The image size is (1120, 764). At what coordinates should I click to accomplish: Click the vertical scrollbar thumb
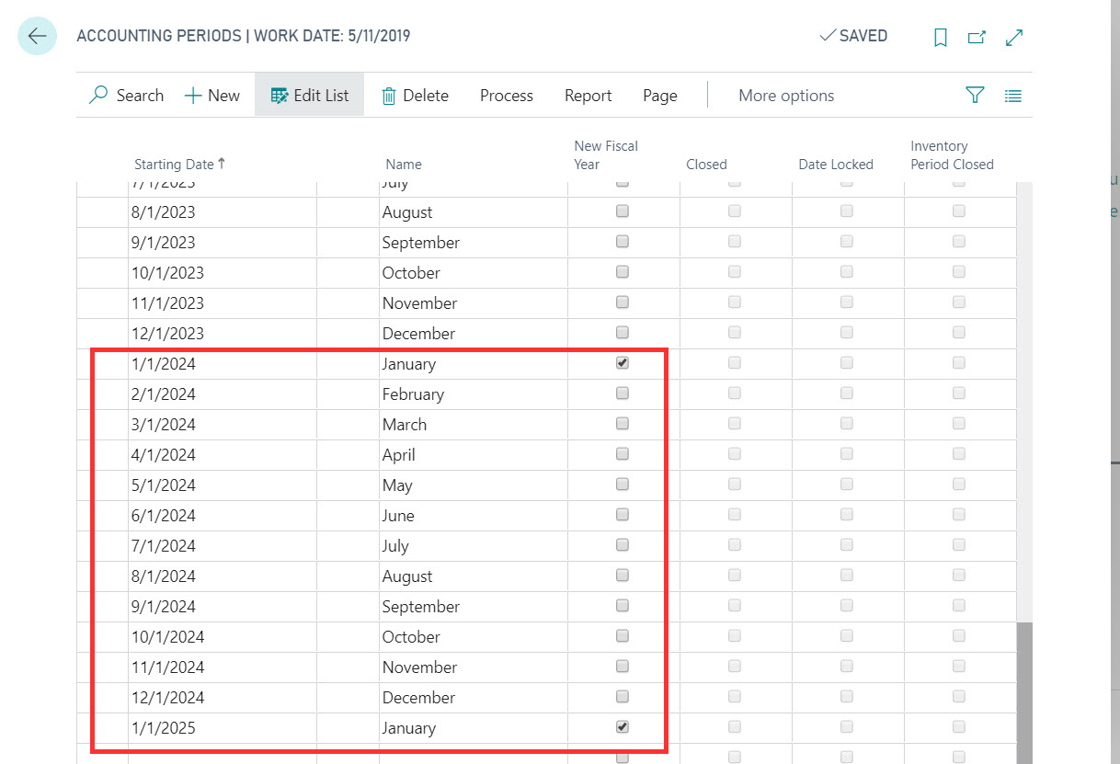[1023, 690]
